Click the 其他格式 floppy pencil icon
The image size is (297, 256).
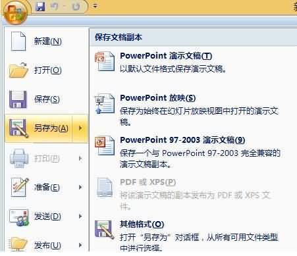(105, 230)
